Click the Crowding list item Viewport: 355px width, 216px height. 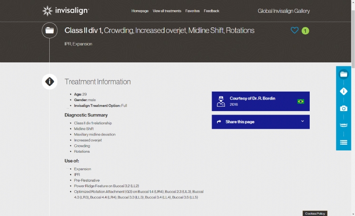coord(82,146)
